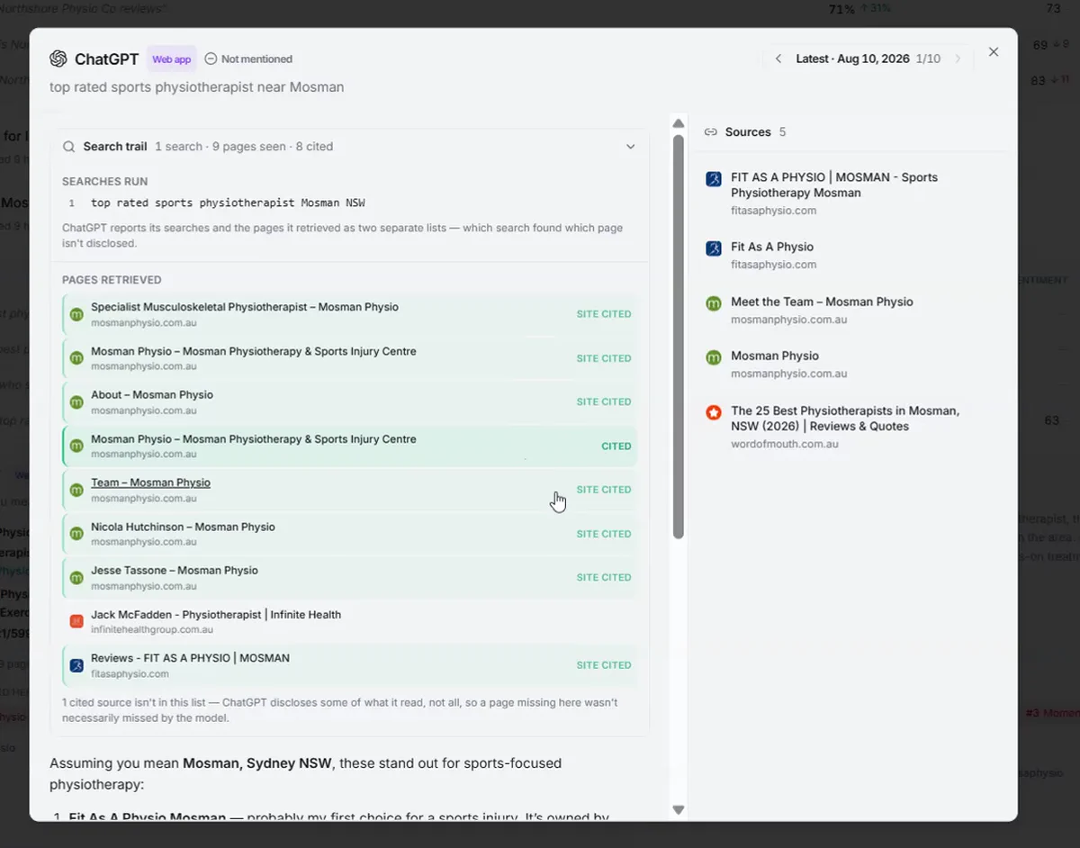The image size is (1080, 848).
Task: Click the Infinite Health favicon icon
Action: click(76, 621)
